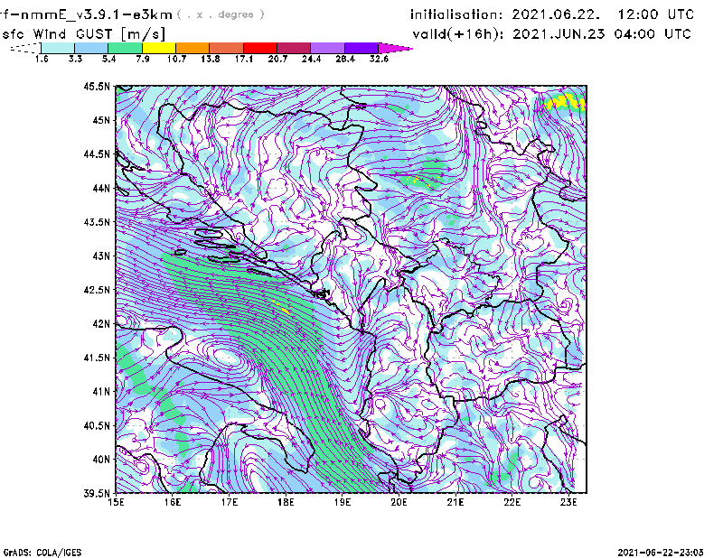Image resolution: width=723 pixels, height=558 pixels.
Task: Click the legend value '7.9'
Action: (143, 59)
